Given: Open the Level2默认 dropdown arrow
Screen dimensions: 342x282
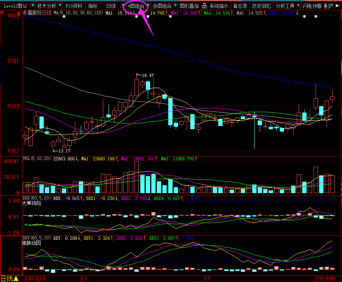Looking at the screenshot, I should tap(31, 6).
